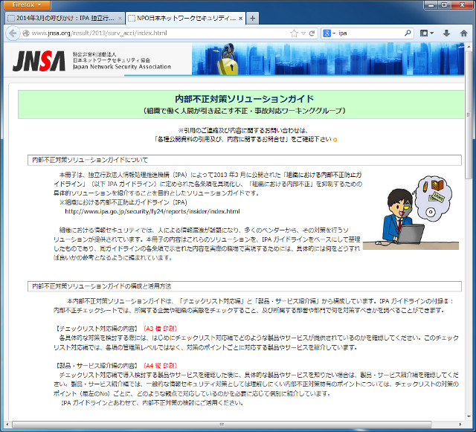The height and width of the screenshot is (432, 476).
Task: Close the NPO日本ネットワークセキュリティ tab
Action: click(240, 19)
